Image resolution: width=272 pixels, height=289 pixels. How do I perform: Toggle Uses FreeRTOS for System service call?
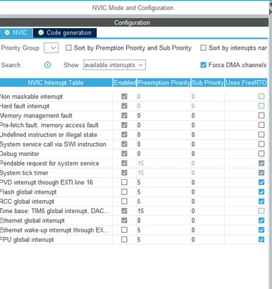tap(261, 144)
